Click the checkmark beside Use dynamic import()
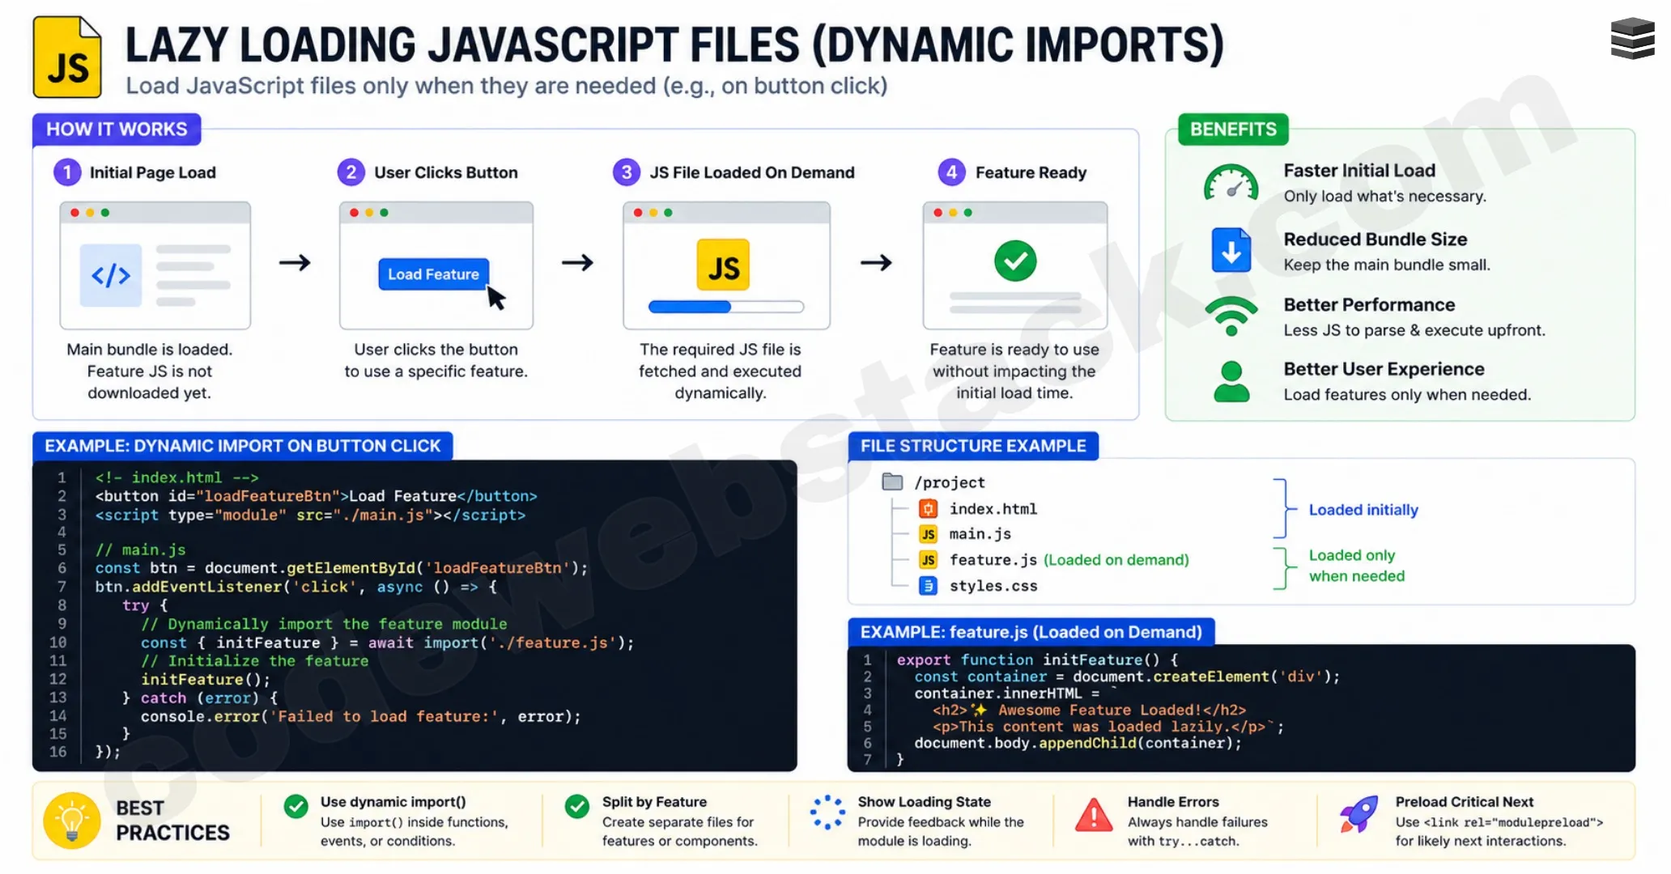Screen dimensions: 1671x874 (x=296, y=806)
